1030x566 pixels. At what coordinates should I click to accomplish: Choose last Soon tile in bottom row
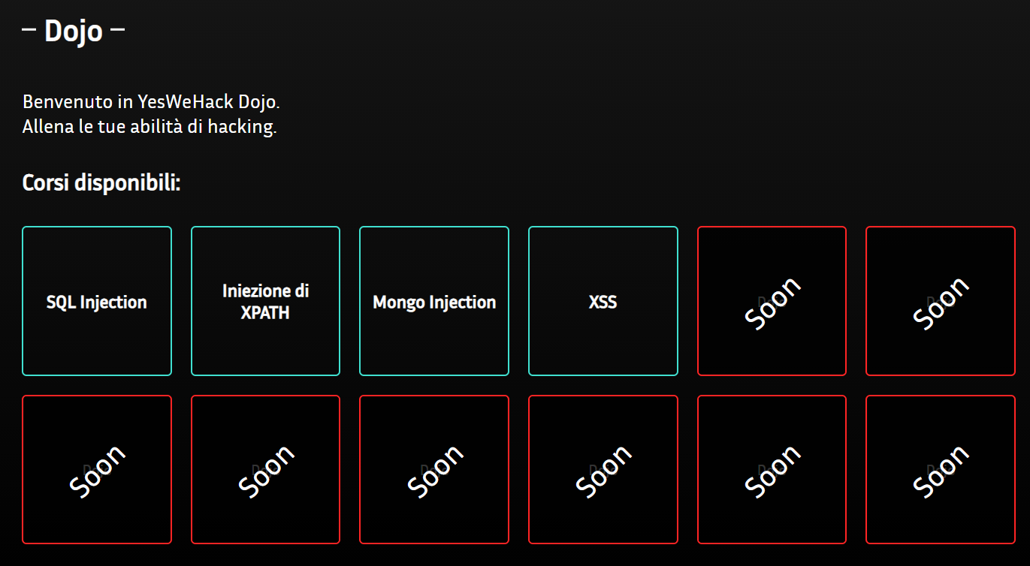941,469
